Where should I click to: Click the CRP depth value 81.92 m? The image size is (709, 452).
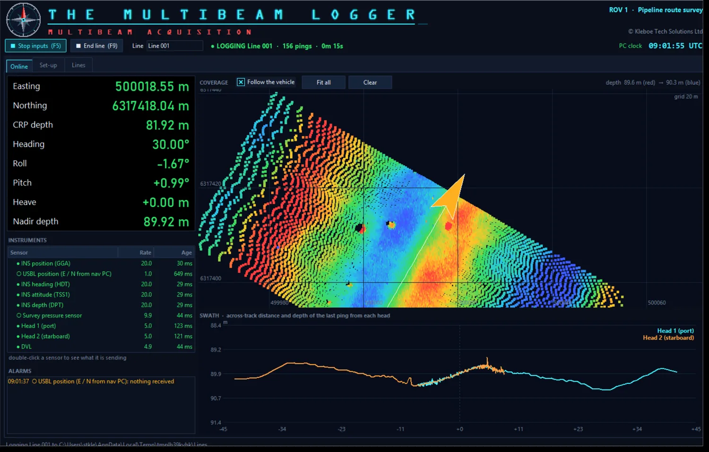coord(167,125)
